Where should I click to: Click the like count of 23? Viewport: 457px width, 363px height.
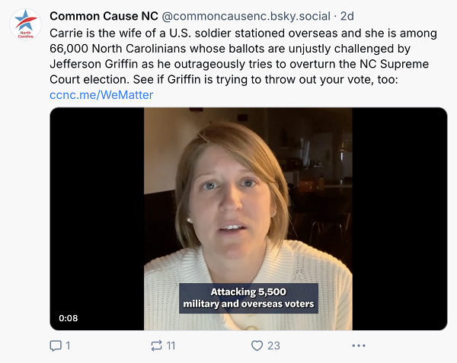[x=273, y=345]
